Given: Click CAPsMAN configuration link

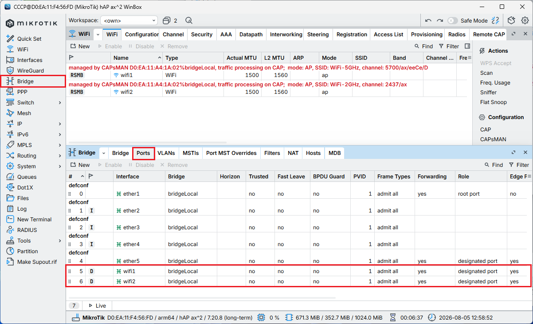Looking at the screenshot, I should click(493, 139).
